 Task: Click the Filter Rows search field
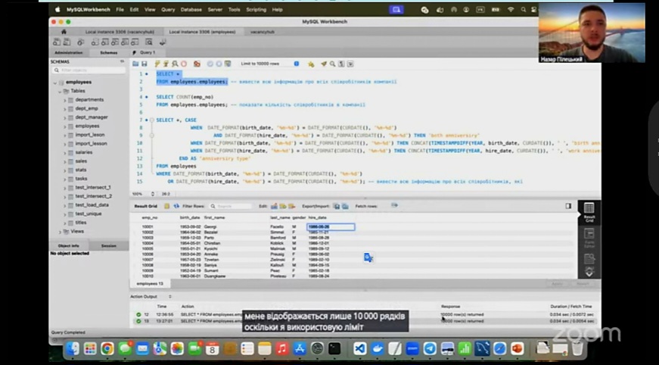pos(233,206)
